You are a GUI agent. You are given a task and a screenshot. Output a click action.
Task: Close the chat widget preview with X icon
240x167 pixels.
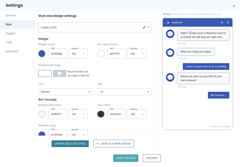click(228, 22)
